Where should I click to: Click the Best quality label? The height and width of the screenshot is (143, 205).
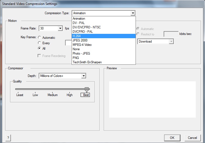pos(85,95)
